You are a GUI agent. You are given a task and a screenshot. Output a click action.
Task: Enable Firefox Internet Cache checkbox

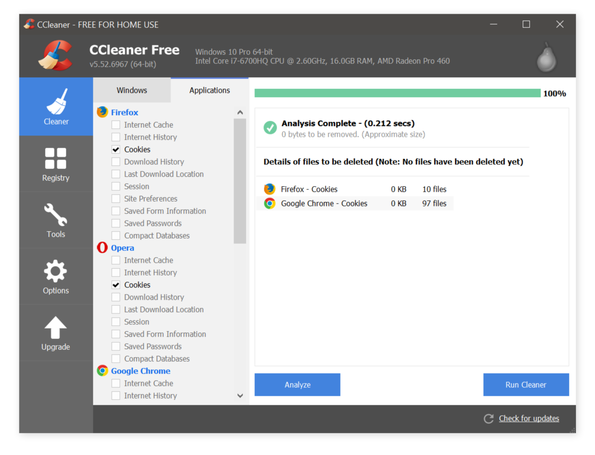point(116,125)
